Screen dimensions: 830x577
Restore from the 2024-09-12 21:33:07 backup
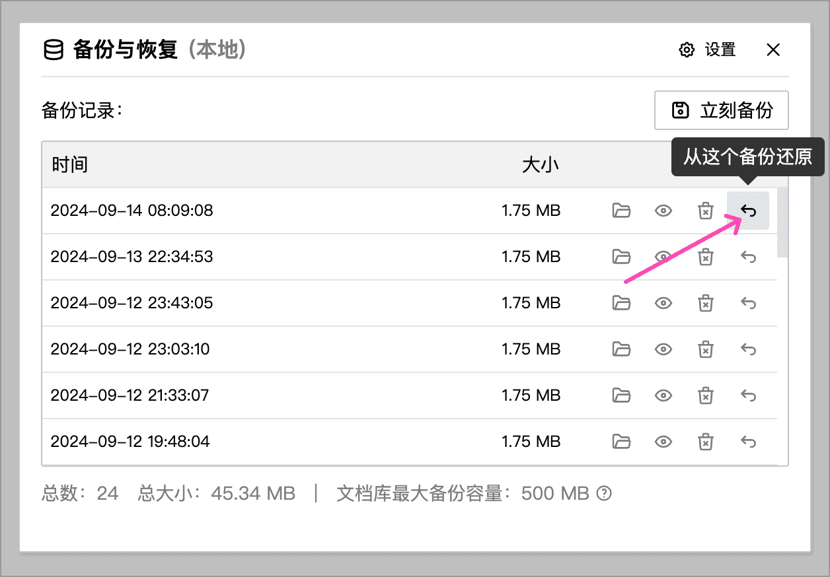(x=748, y=395)
